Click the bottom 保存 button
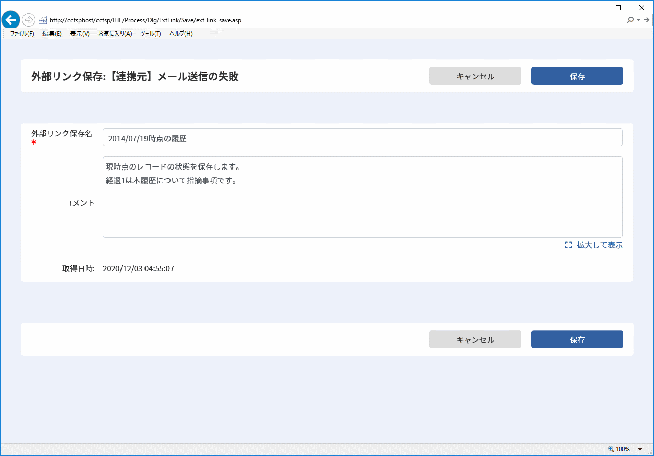This screenshot has width=654, height=456. (577, 340)
